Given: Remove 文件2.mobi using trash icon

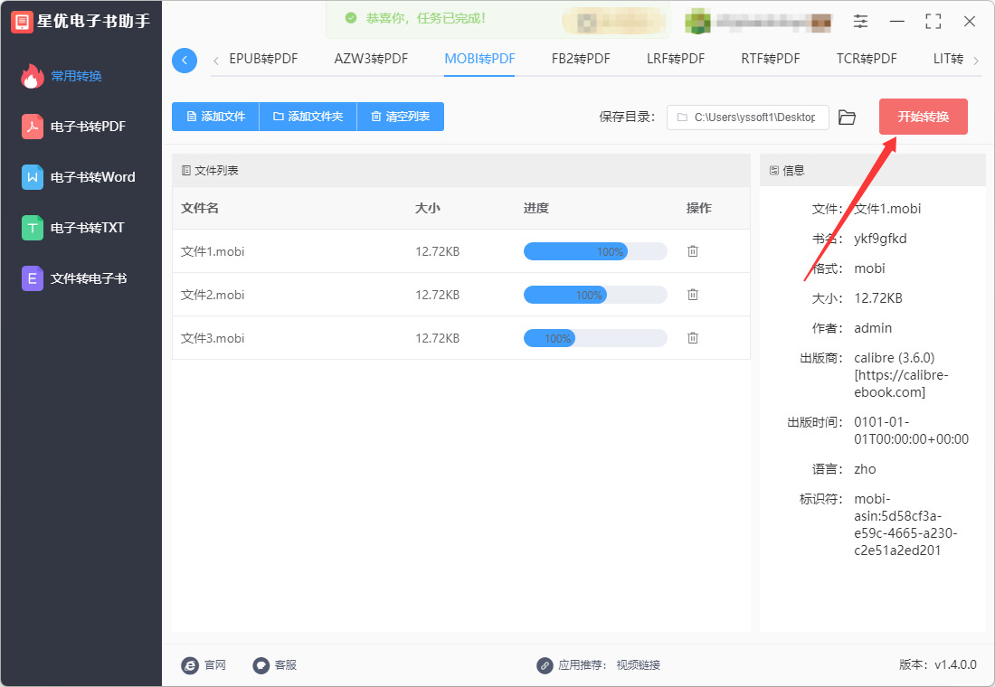Looking at the screenshot, I should [692, 295].
